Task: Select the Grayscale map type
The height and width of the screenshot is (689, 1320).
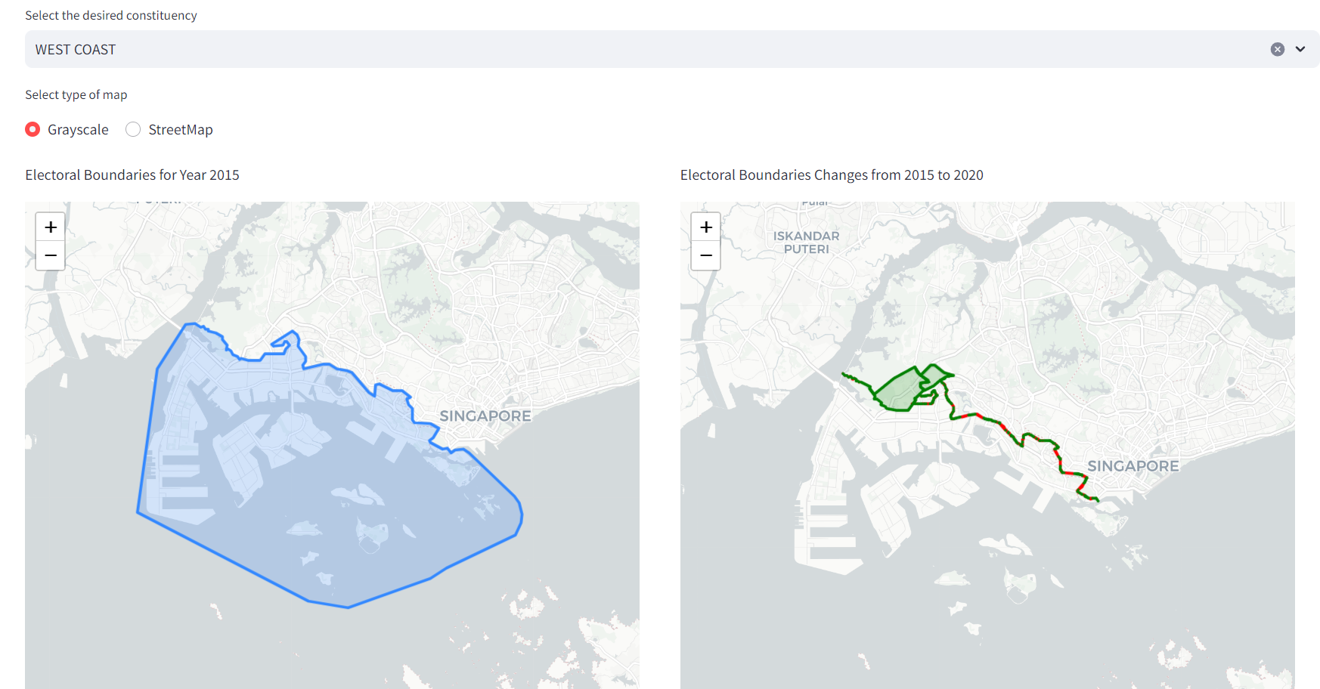Action: point(33,129)
